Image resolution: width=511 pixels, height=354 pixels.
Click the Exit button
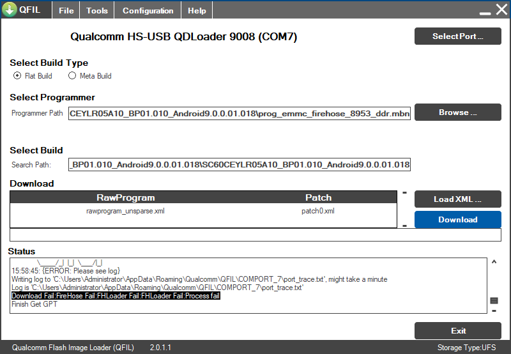tap(457, 330)
